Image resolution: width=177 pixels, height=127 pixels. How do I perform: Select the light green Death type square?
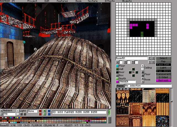(x=117, y=79)
